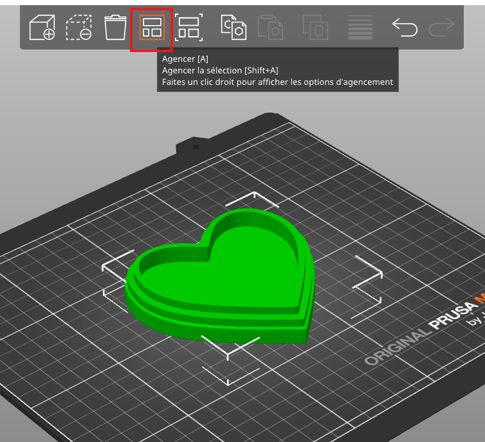
Task: Click the Delete selected object icon
Action: (78, 28)
